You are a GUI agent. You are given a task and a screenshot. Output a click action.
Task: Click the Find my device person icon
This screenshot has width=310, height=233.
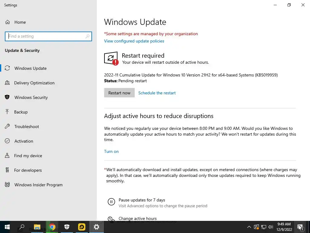pyautogui.click(x=7, y=156)
